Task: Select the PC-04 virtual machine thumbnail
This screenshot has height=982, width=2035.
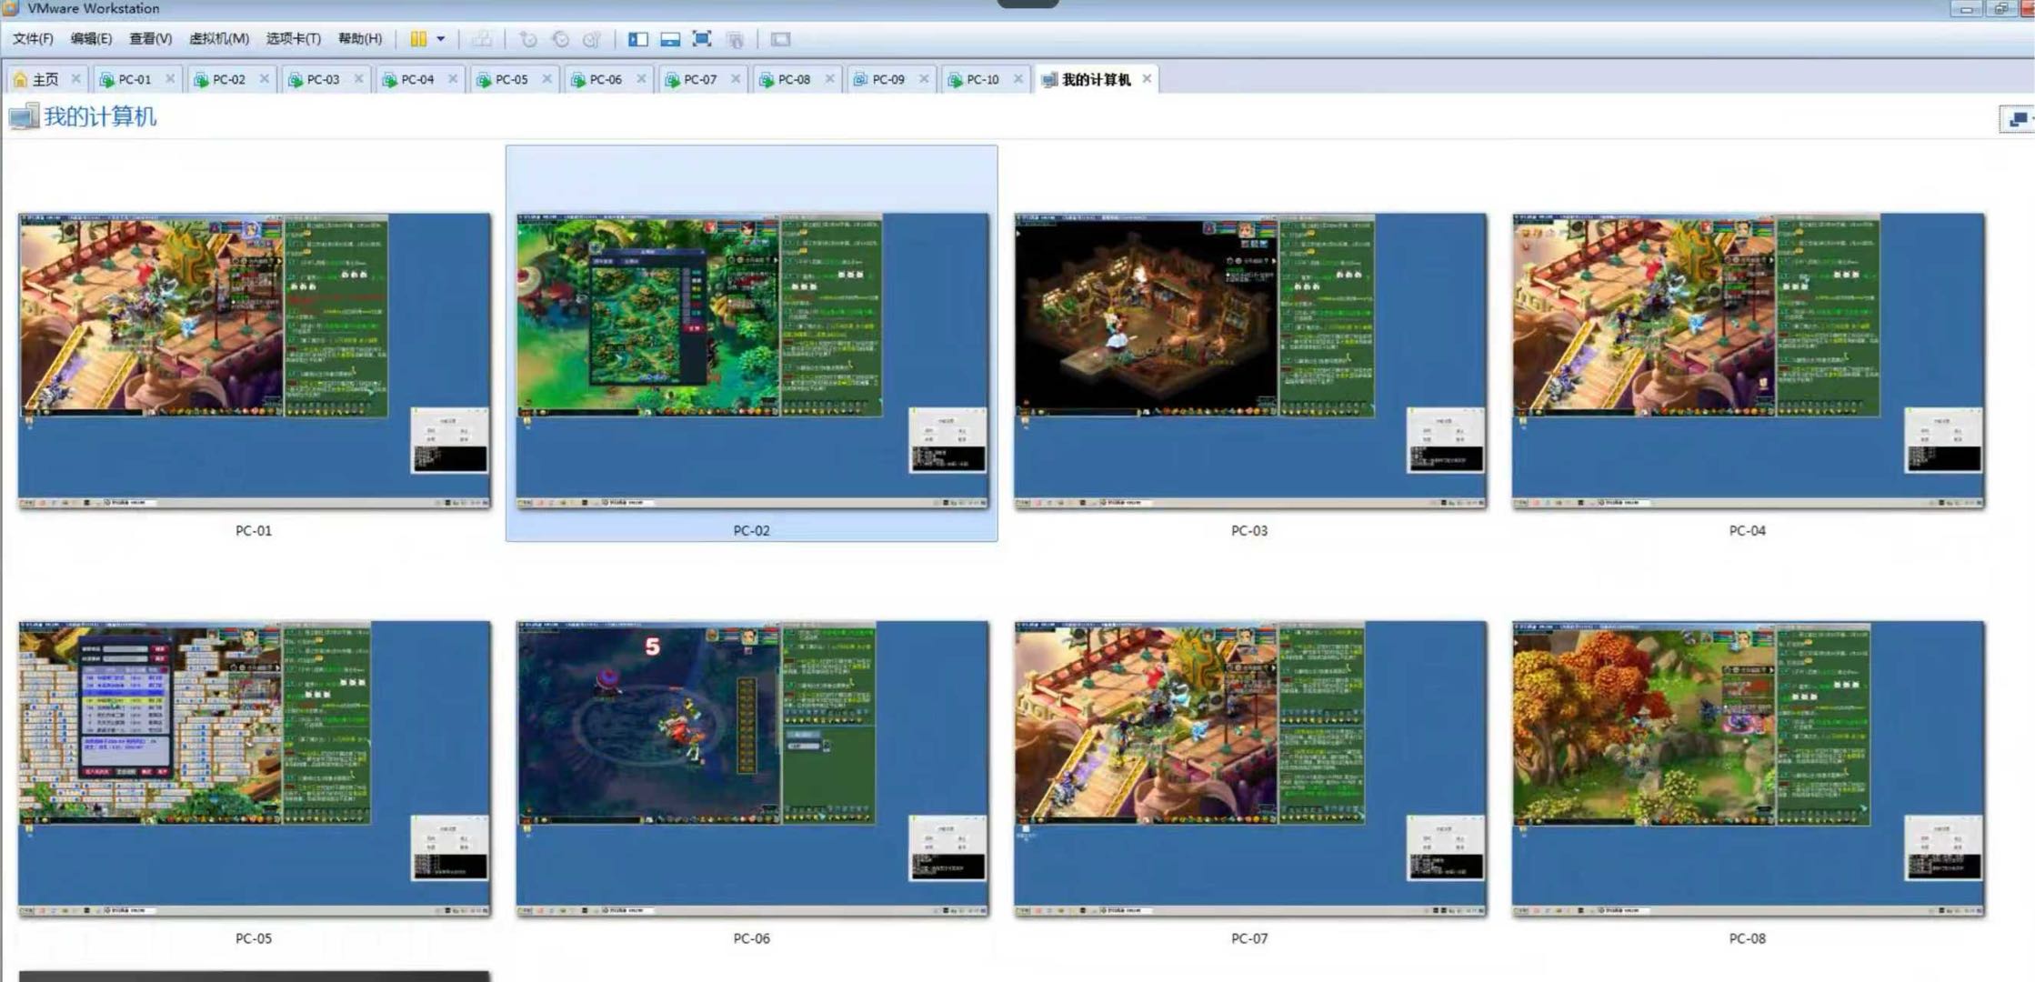Action: coord(1747,361)
